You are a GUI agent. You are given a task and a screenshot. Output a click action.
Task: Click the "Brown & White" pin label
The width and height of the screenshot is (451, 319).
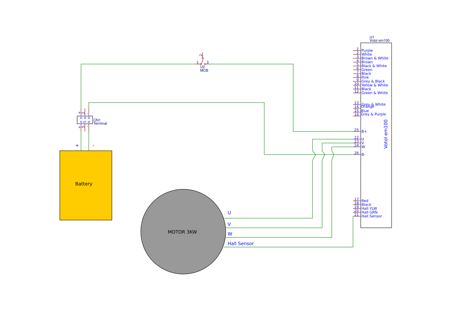tap(375, 58)
